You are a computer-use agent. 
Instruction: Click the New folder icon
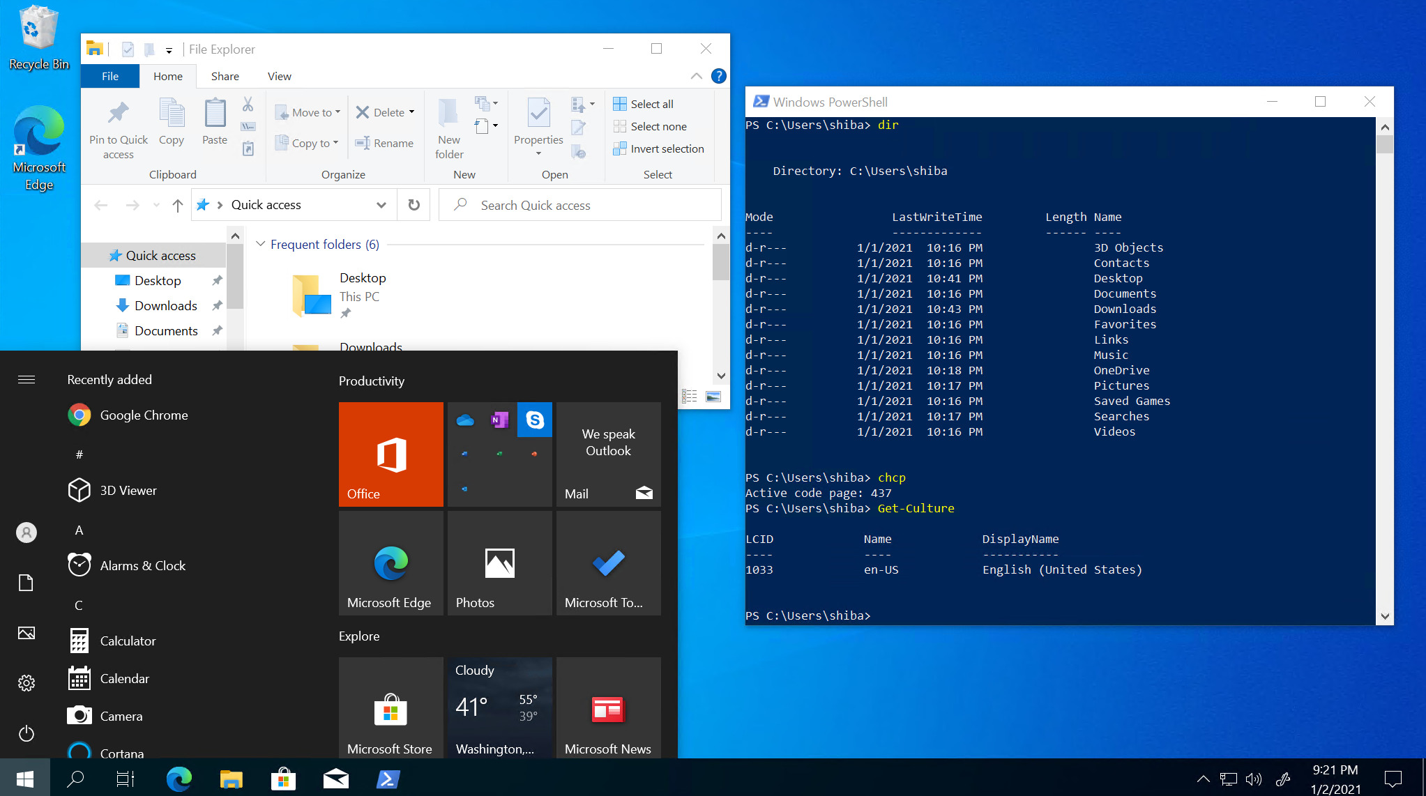(x=449, y=114)
